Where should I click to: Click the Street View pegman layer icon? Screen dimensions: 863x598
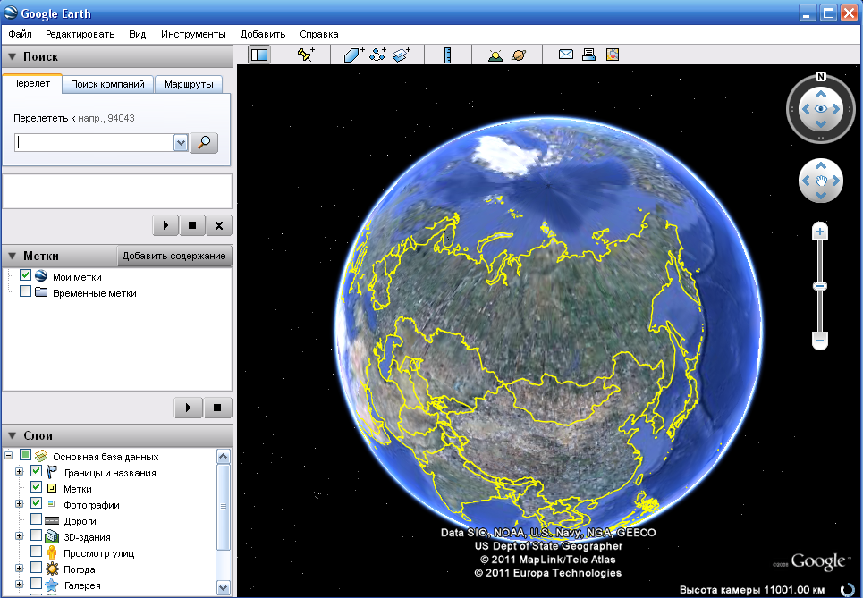click(x=52, y=552)
